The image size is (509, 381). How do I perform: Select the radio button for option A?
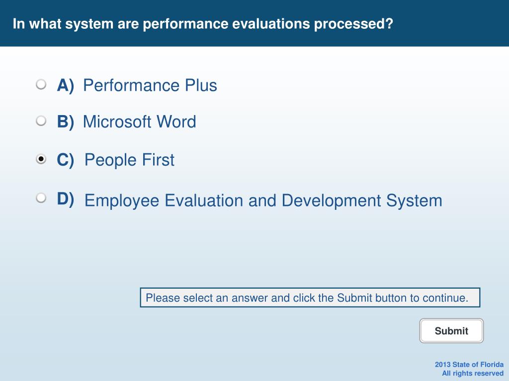click(41, 84)
